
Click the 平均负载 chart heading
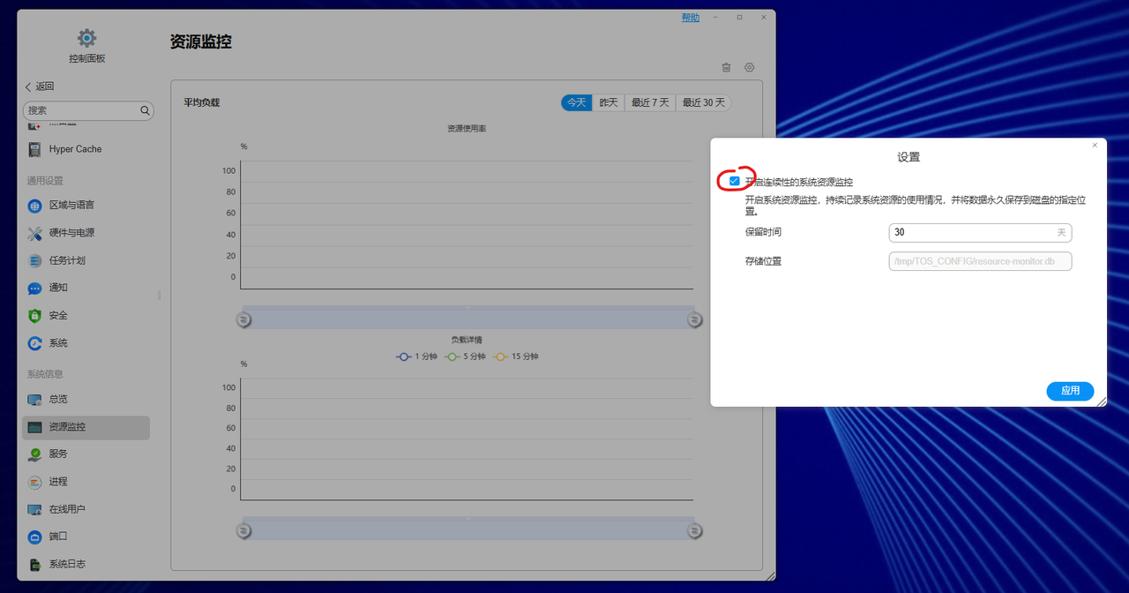pyautogui.click(x=202, y=102)
